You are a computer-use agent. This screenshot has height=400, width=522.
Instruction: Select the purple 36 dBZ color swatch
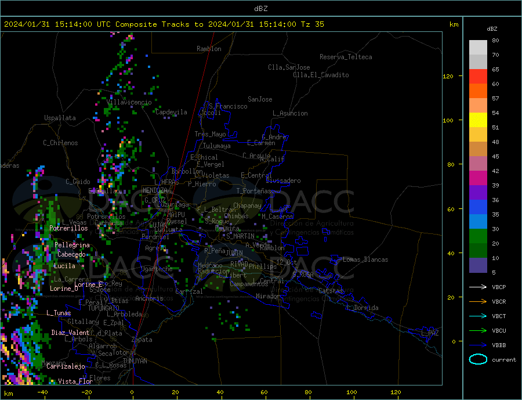(478, 193)
